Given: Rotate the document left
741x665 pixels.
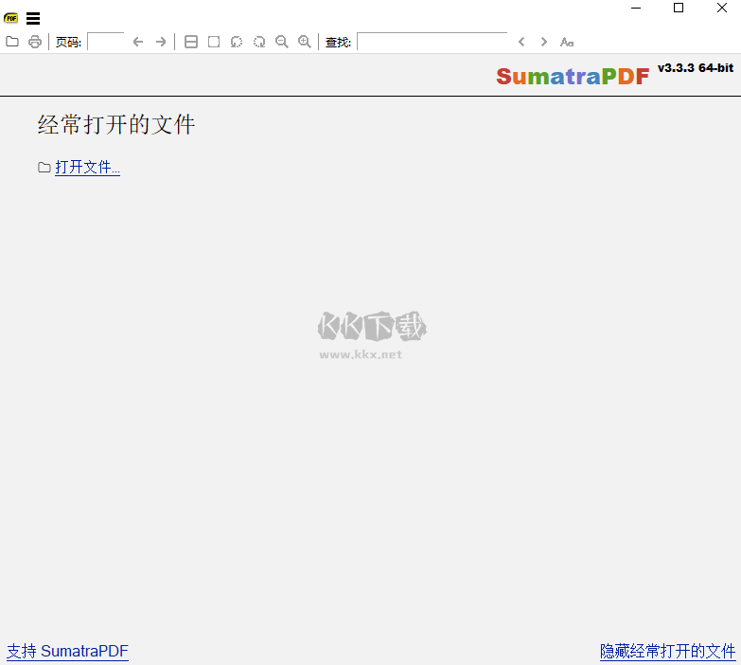Looking at the screenshot, I should [x=237, y=42].
